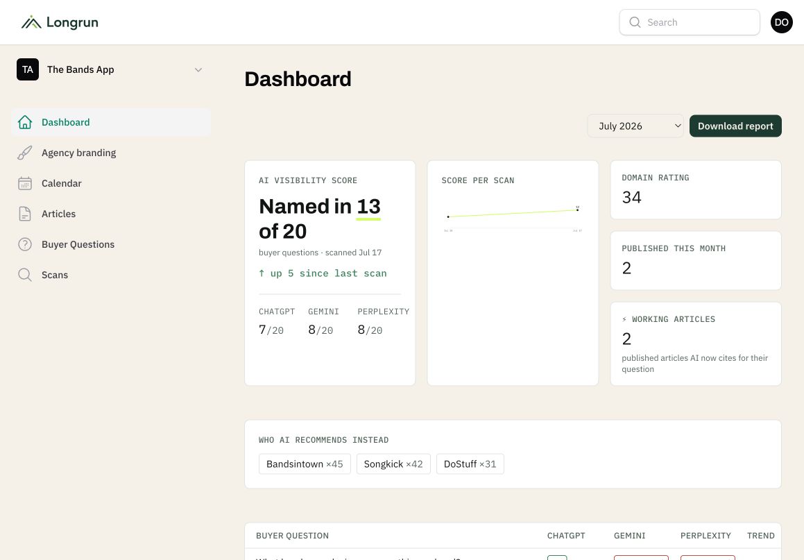Open the Scans page
The height and width of the screenshot is (560, 804).
tap(111, 275)
